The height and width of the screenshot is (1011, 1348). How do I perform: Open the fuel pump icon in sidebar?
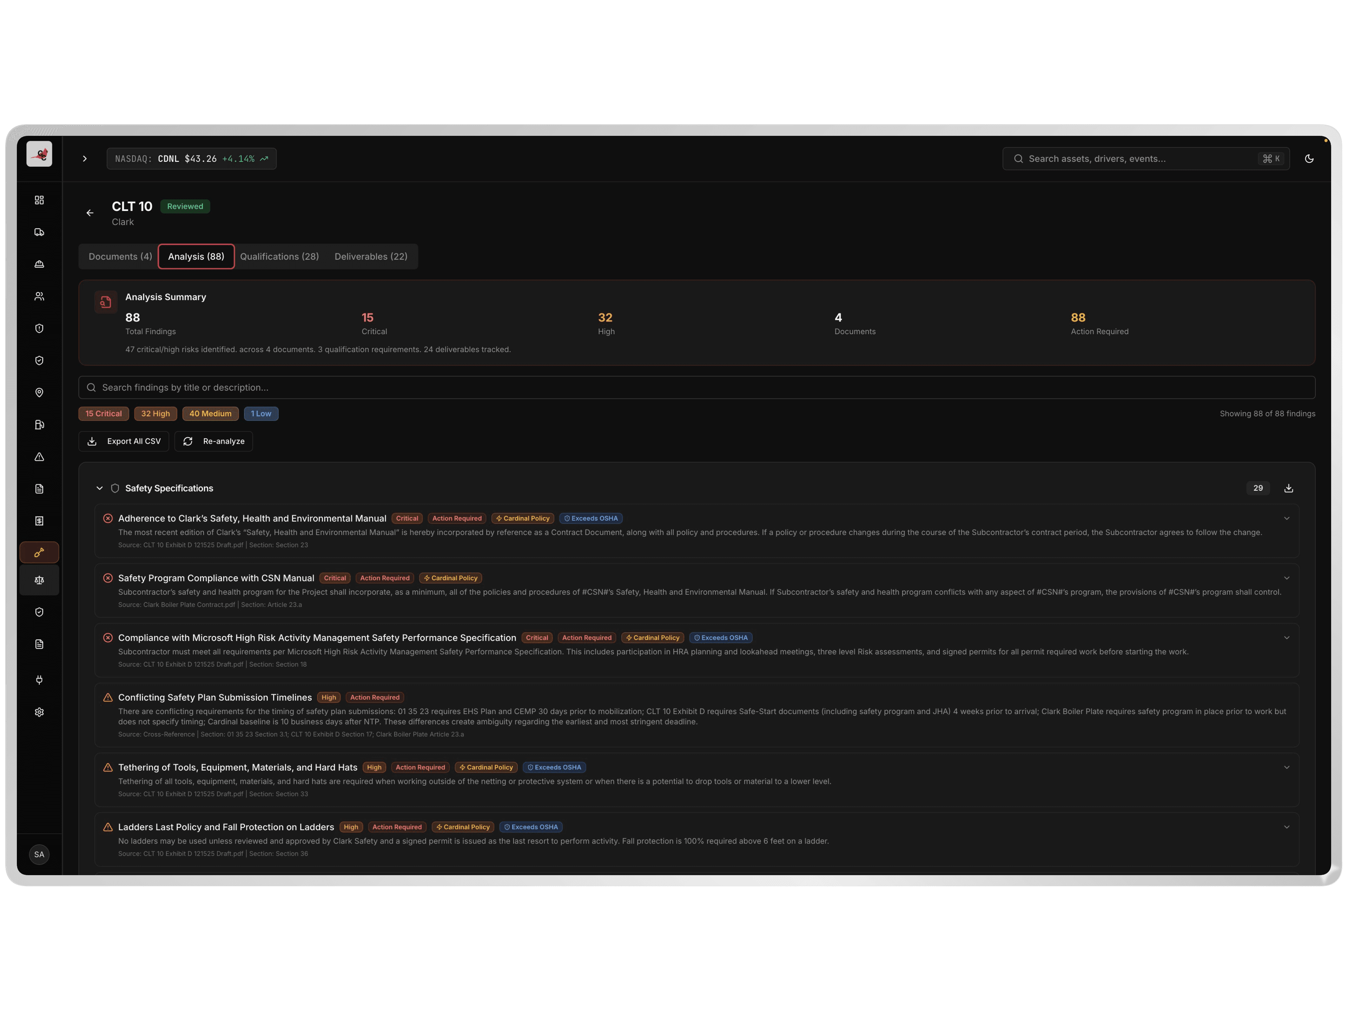(39, 425)
